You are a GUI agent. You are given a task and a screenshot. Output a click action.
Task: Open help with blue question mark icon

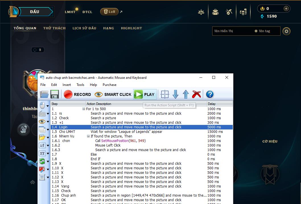[210, 94]
